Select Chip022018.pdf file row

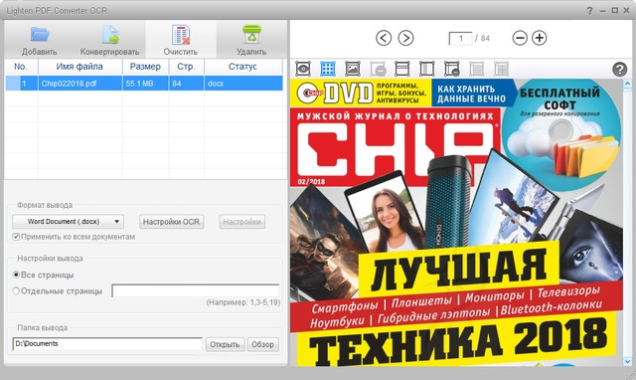(x=143, y=84)
